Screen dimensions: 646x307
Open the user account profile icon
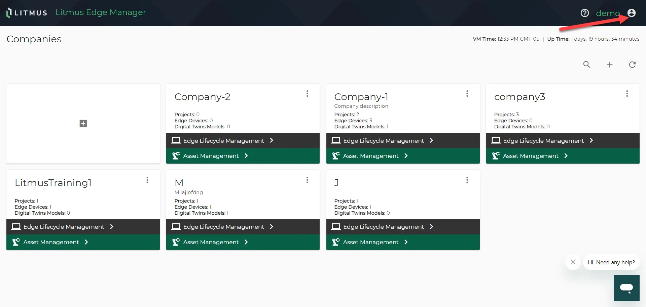pyautogui.click(x=632, y=13)
